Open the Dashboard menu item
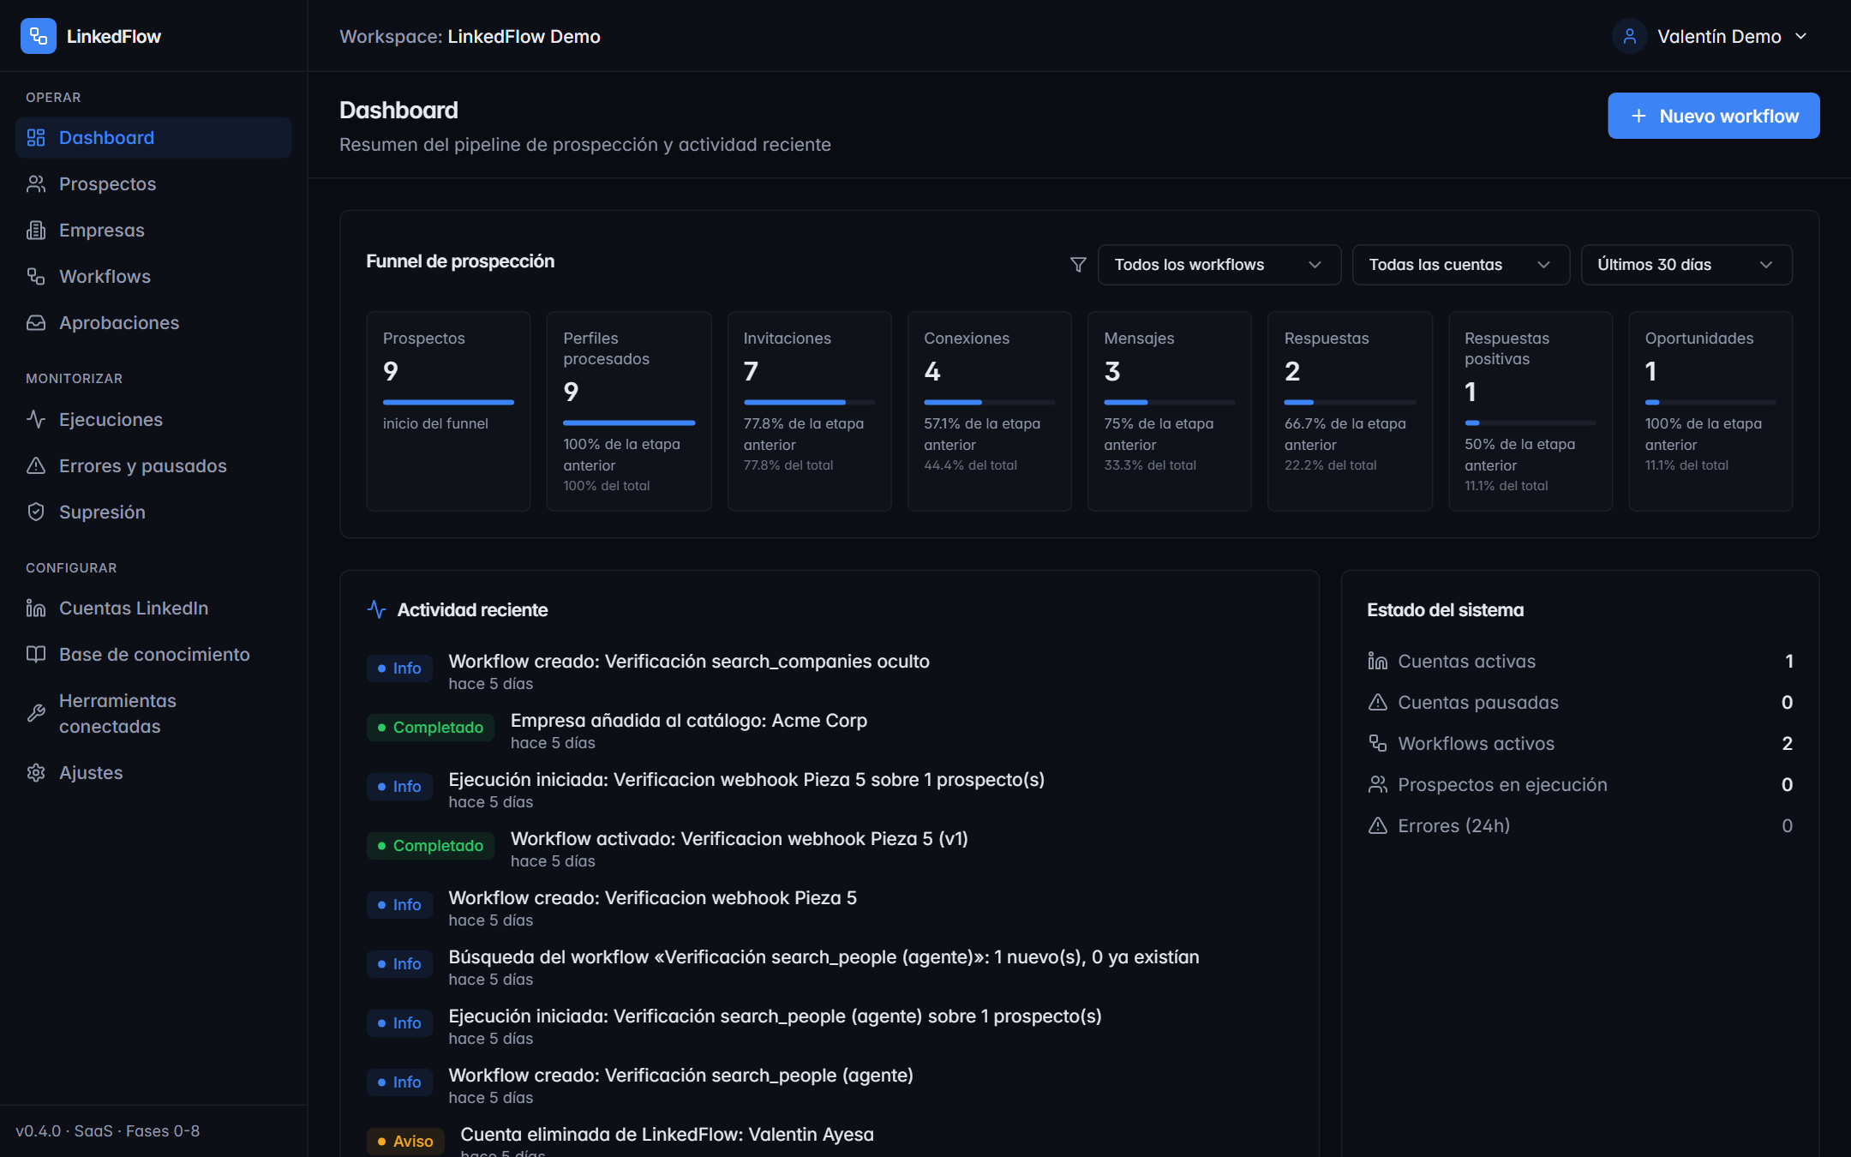This screenshot has width=1851, height=1157. [x=153, y=138]
